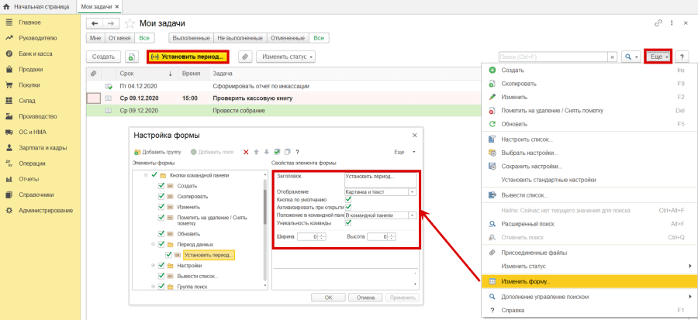Collapse the Период данных tree group

(x=152, y=244)
